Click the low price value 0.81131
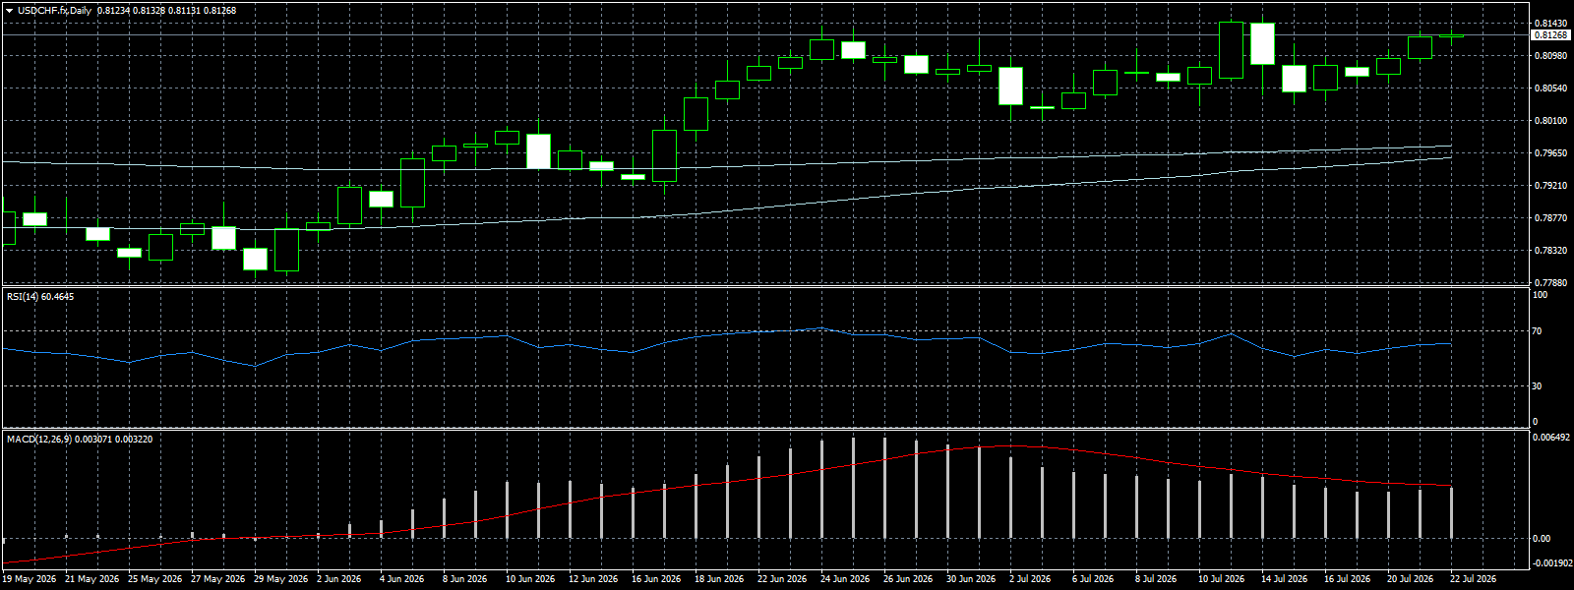Viewport: 1574px width, 590px height. pos(184,10)
